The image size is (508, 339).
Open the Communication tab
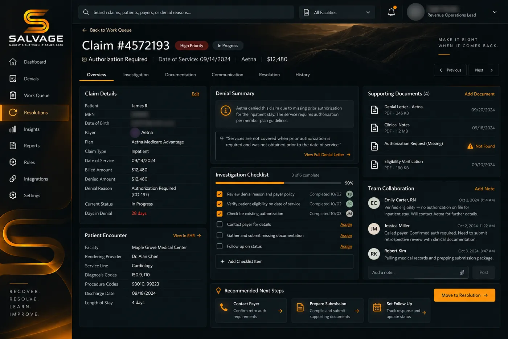click(x=228, y=75)
